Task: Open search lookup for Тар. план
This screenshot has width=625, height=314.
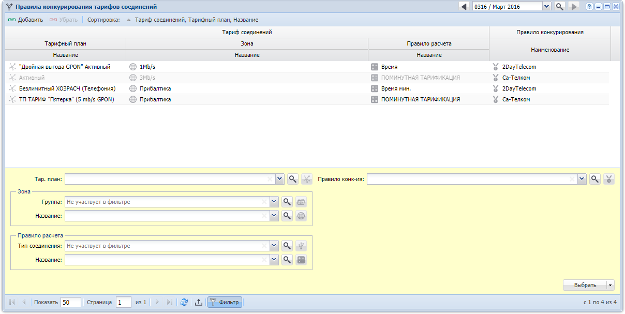Action: coord(293,179)
